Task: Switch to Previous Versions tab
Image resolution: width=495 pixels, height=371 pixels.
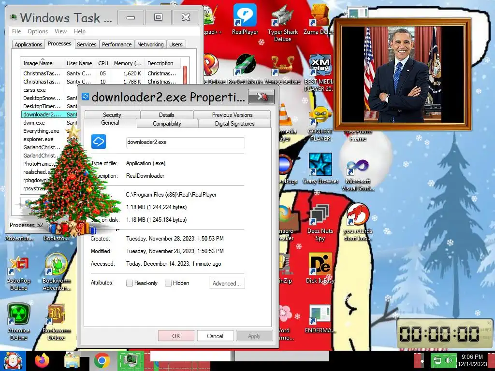Action: 233,114
